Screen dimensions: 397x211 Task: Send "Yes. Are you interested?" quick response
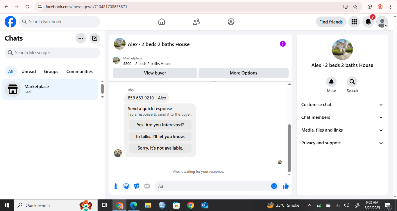point(160,125)
